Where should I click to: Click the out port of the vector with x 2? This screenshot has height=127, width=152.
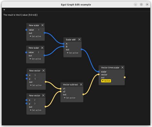[46, 106]
